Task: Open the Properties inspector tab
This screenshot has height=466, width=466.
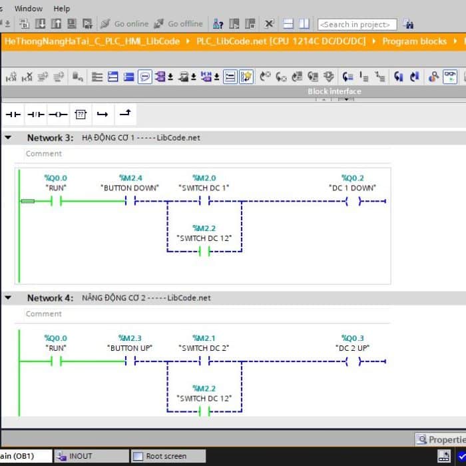Action: tap(441, 439)
